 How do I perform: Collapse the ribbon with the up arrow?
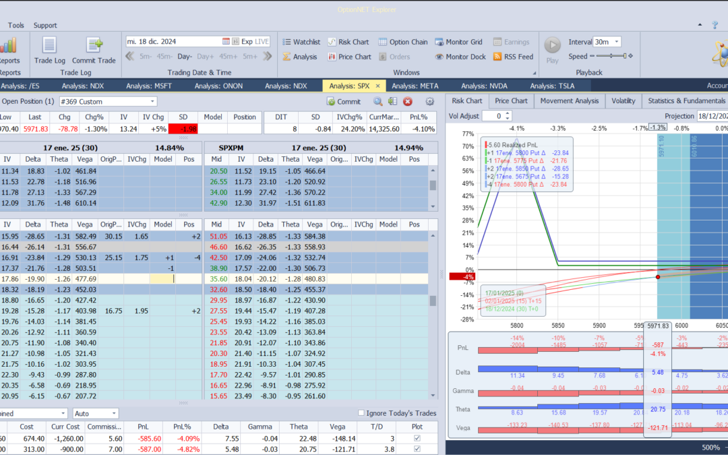700,25
